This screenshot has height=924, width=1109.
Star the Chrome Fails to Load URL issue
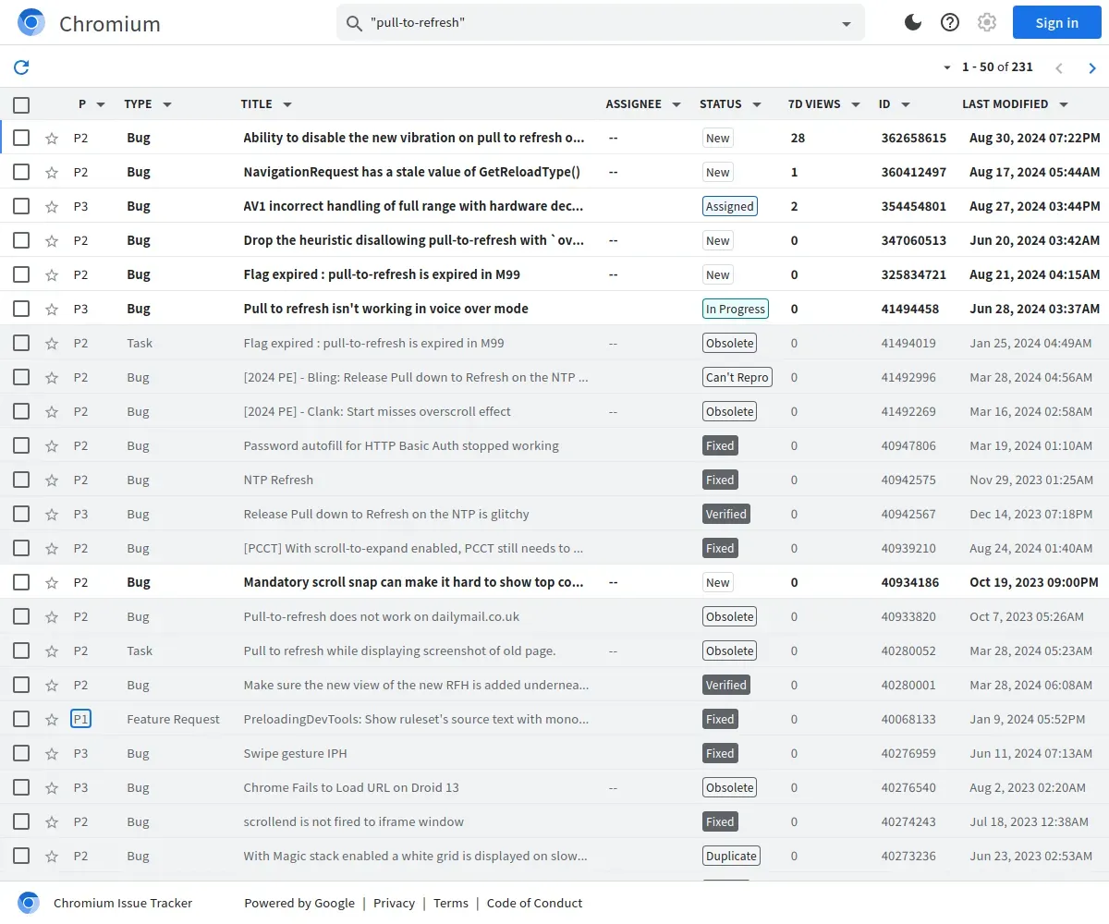(x=52, y=788)
